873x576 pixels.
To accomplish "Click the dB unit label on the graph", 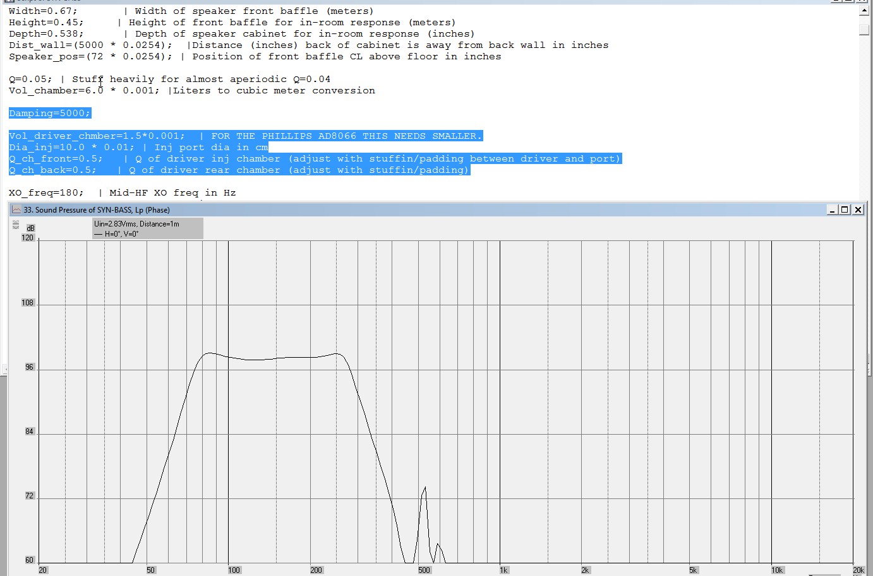I will pyautogui.click(x=30, y=228).
